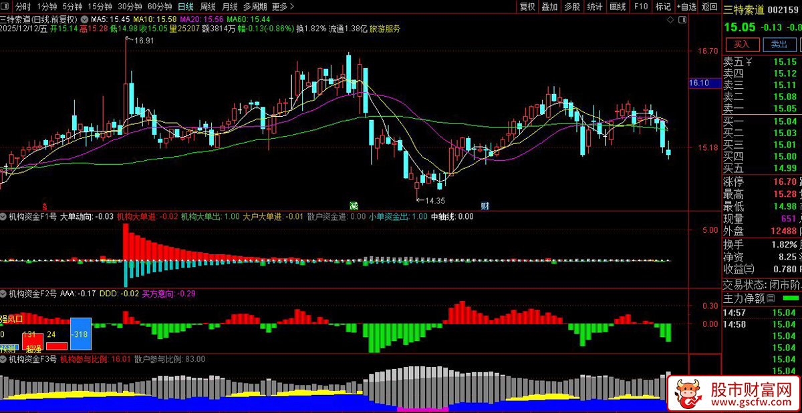Click the 买一 bid price 15.04
The height and width of the screenshot is (413, 802).
[785, 121]
